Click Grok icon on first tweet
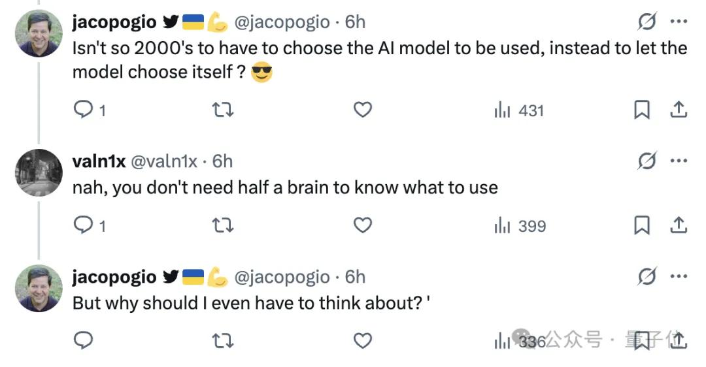Viewport: 706px width, 367px height. click(647, 22)
